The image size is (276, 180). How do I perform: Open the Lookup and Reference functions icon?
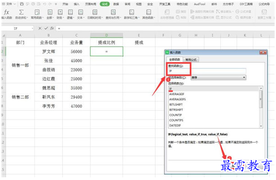tap(113, 12)
